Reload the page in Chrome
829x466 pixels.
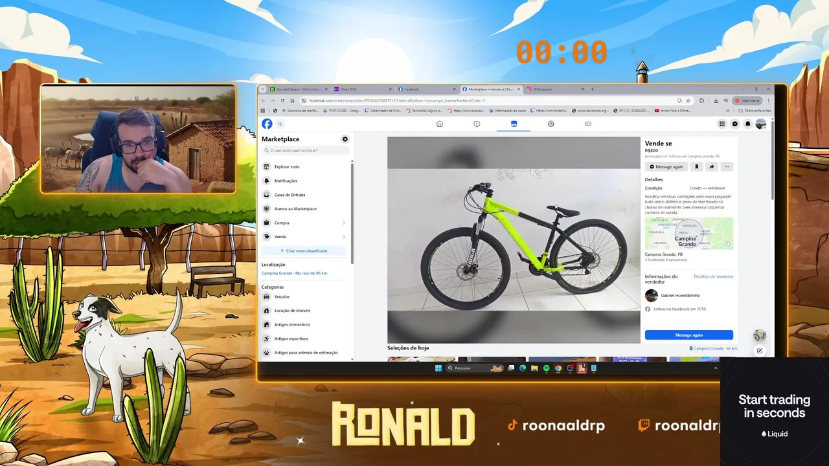click(282, 100)
